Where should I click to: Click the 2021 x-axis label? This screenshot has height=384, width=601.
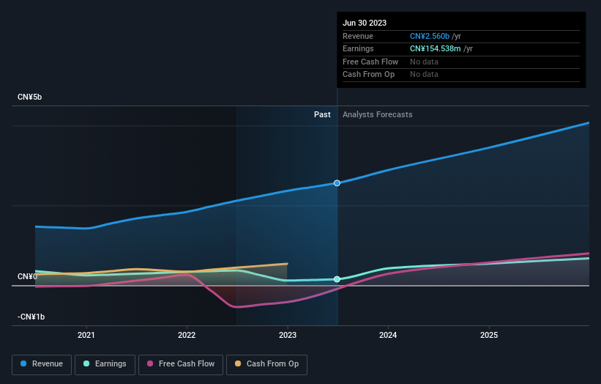pos(86,335)
